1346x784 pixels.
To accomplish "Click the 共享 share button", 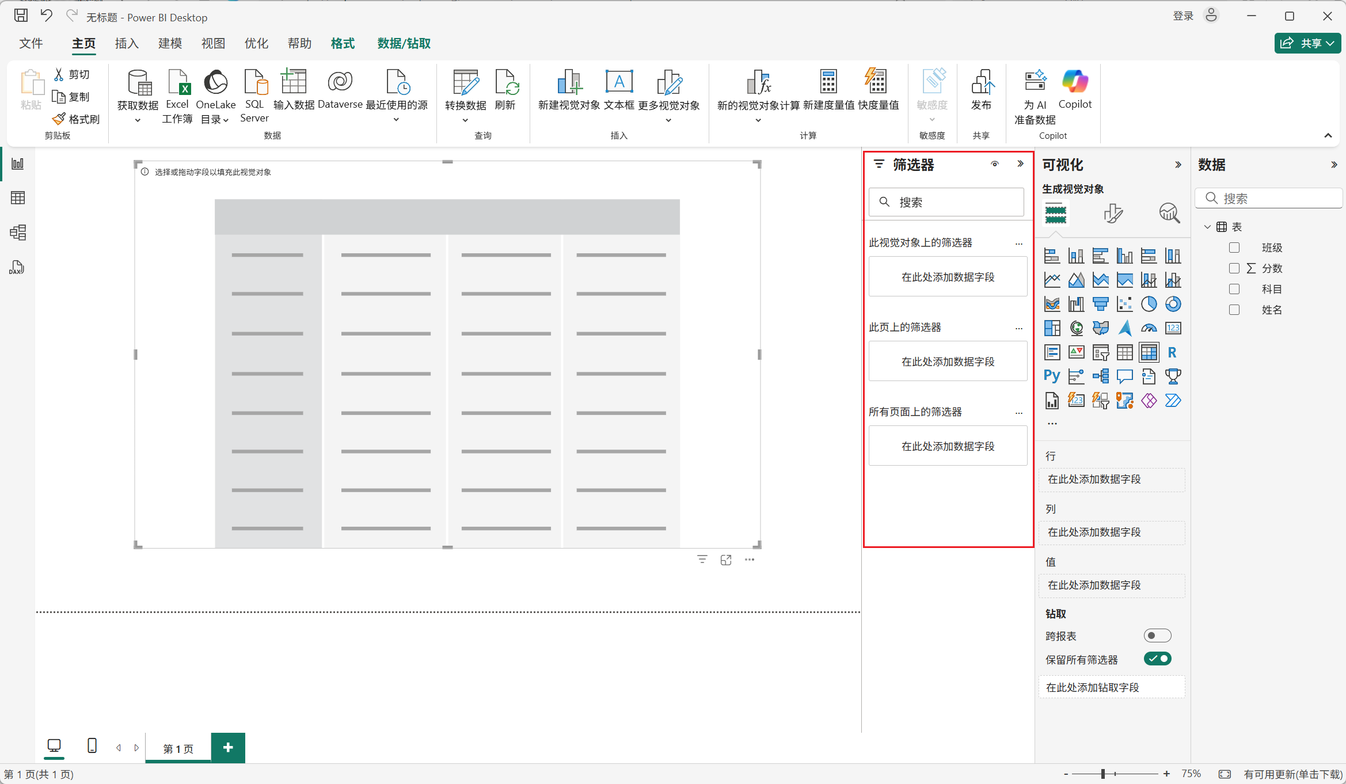I will (x=1307, y=43).
